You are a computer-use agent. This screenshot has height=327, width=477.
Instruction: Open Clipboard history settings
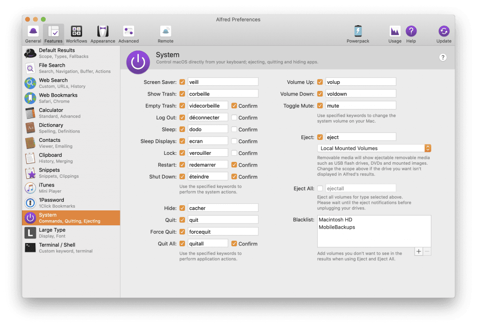tap(71, 158)
